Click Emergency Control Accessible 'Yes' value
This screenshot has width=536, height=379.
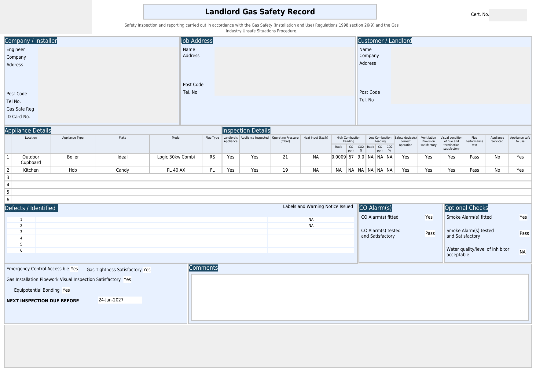(x=74, y=269)
